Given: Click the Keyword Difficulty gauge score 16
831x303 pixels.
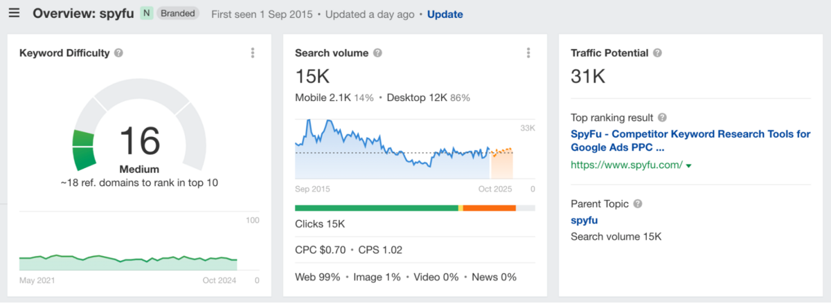Looking at the screenshot, I should tap(139, 141).
